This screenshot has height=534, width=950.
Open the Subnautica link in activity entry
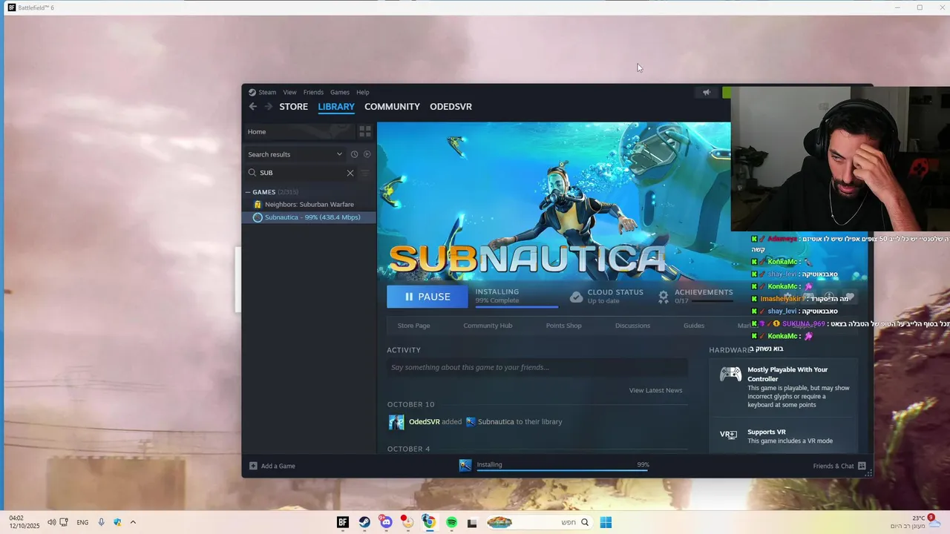coord(496,422)
